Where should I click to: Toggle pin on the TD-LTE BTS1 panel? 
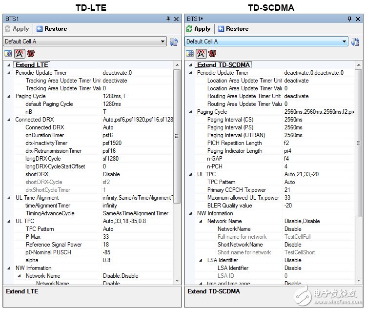click(x=168, y=19)
